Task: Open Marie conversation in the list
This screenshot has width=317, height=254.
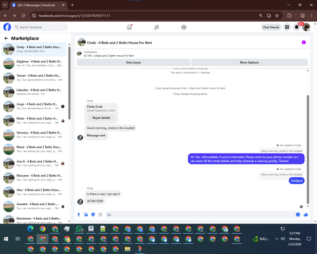Action: [x=34, y=149]
